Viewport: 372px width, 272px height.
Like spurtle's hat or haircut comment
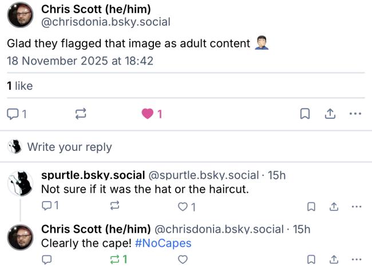click(183, 206)
